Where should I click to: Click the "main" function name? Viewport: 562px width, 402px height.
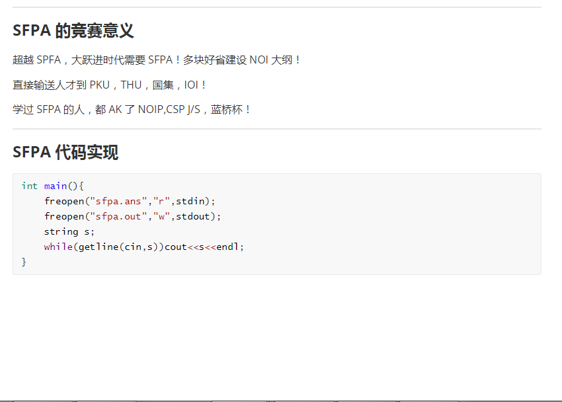[x=56, y=186]
